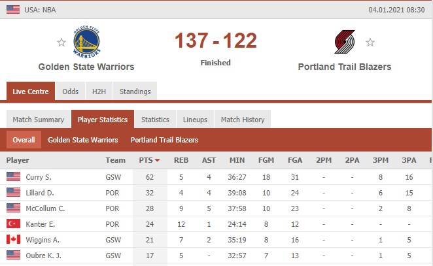The image size is (433, 266).
Task: Favorite Portland Trail Blazers with star icon
Action: pos(370,42)
